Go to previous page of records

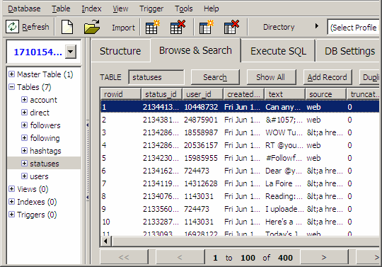[x=180, y=258]
